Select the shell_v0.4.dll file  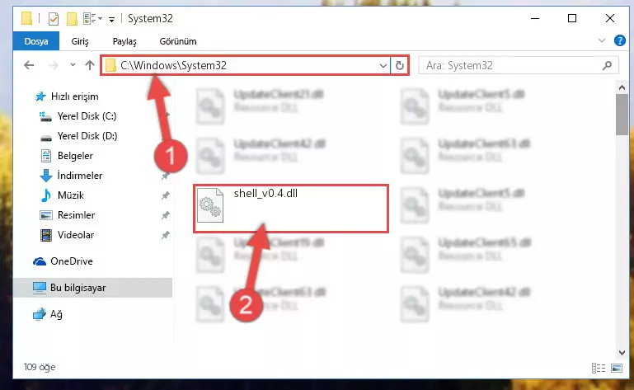(x=291, y=209)
